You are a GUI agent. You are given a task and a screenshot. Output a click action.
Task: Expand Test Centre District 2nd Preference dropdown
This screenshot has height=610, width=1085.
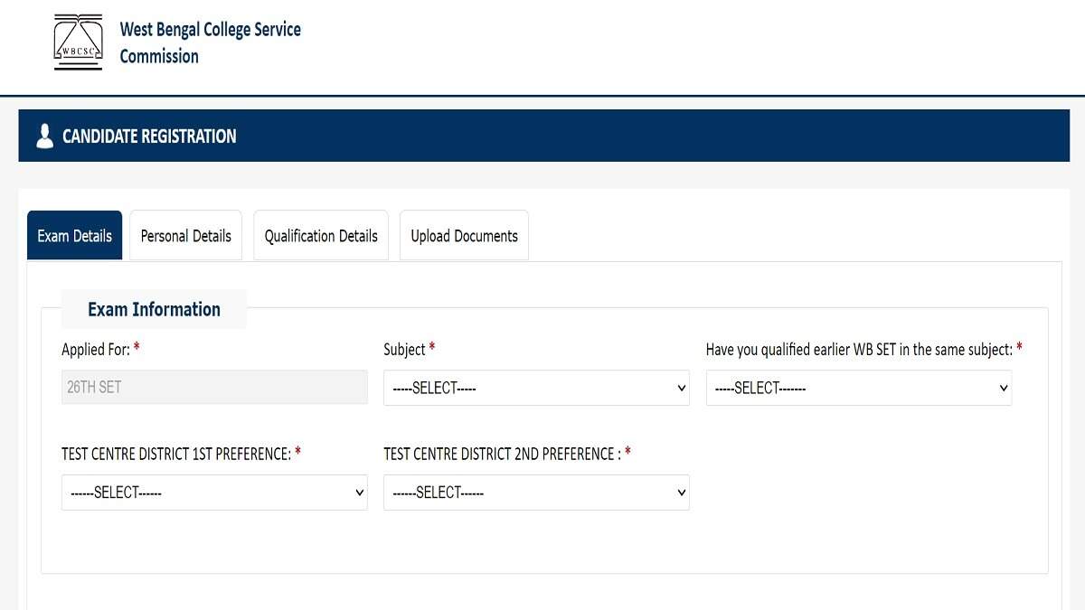pos(536,493)
